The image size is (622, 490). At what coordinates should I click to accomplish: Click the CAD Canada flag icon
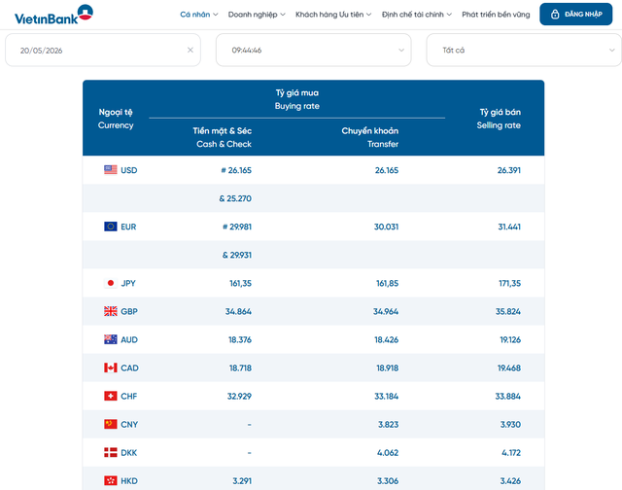coord(110,367)
